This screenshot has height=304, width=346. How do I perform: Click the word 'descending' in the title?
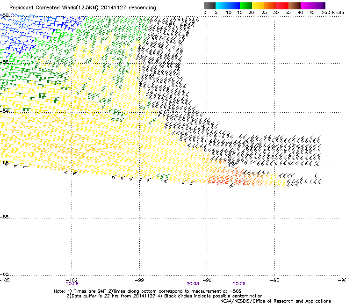point(142,8)
